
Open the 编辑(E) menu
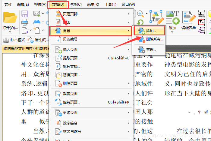point(23,4)
